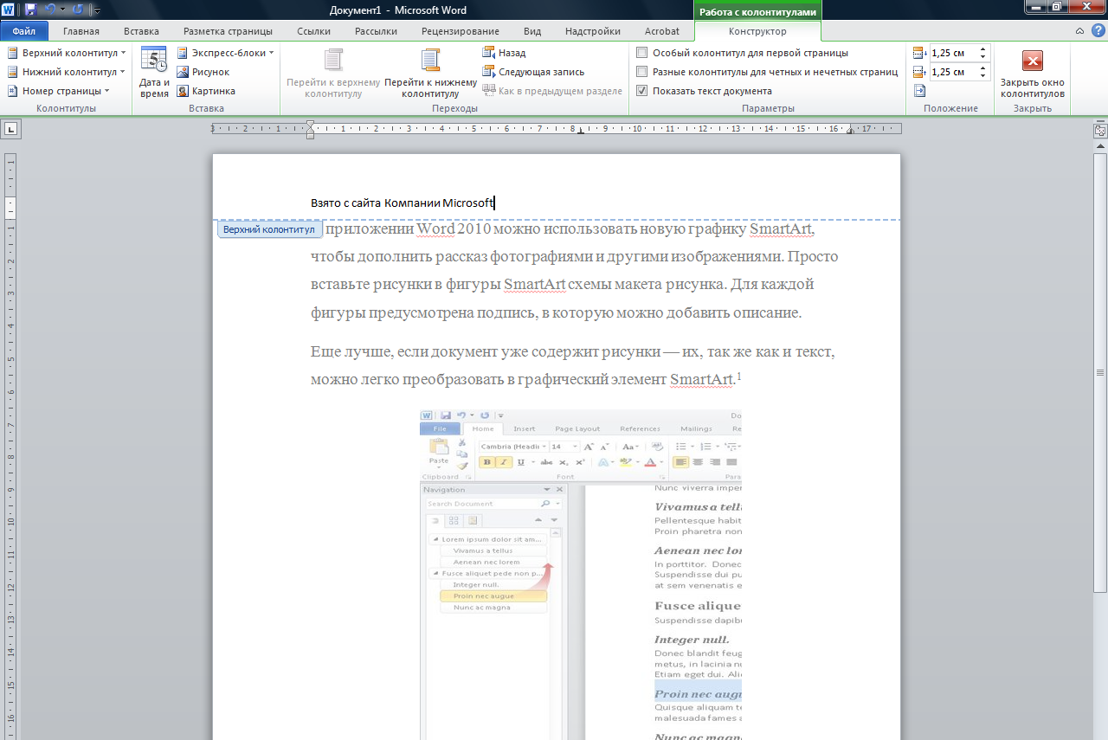Click header text 'Взято с сайта Компании Microsoft'
Viewport: 1108px width, 740px height.
point(402,203)
